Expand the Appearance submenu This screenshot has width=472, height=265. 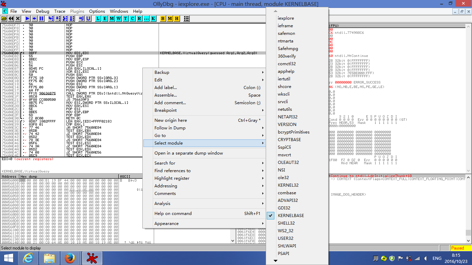205,224
